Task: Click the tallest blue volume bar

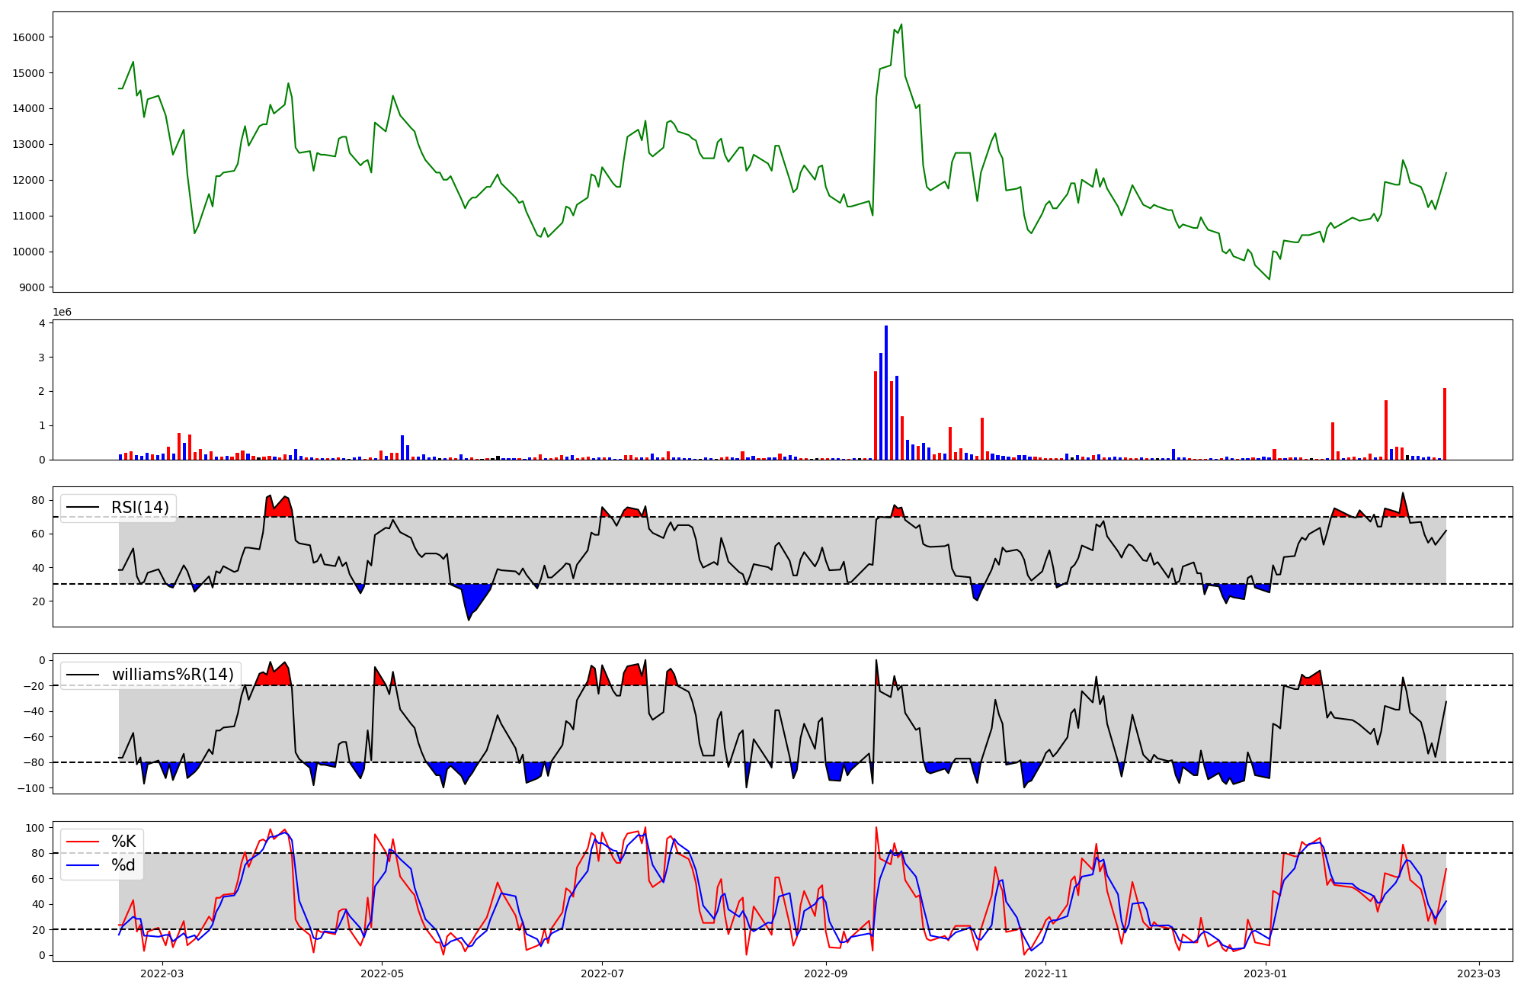Action: pos(886,393)
